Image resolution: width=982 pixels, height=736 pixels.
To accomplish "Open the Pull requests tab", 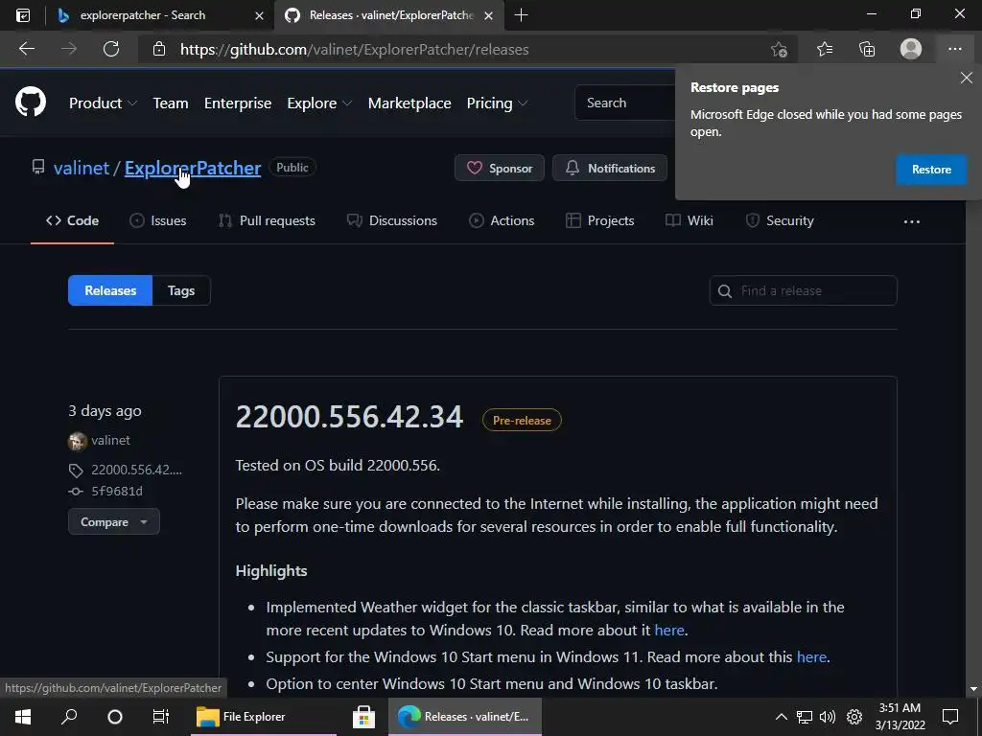I will pos(267,220).
